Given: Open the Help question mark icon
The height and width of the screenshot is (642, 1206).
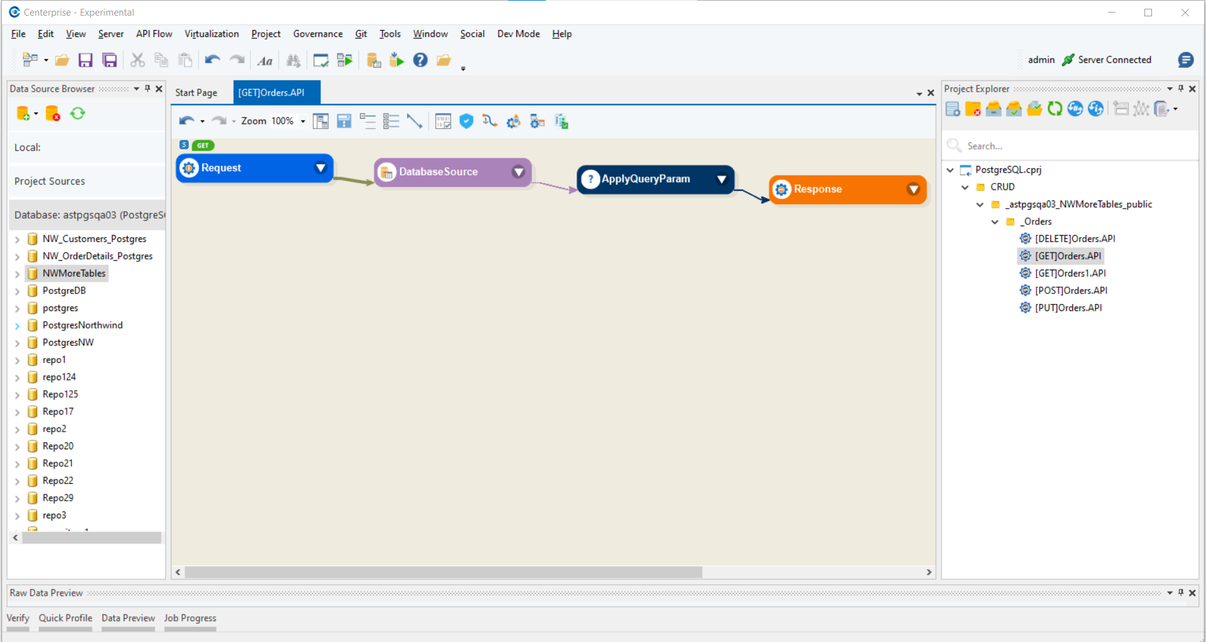Looking at the screenshot, I should (420, 60).
